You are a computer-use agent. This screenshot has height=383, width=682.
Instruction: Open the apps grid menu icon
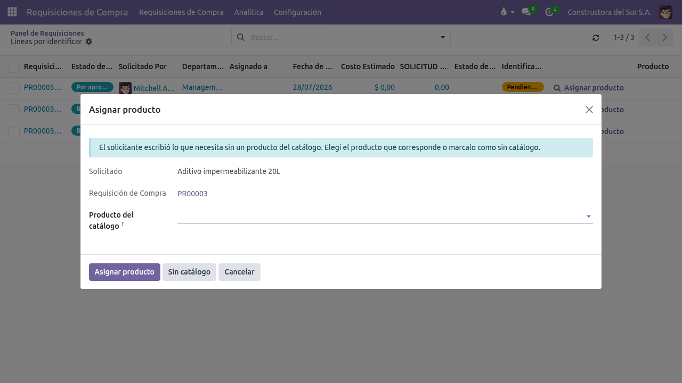click(12, 12)
